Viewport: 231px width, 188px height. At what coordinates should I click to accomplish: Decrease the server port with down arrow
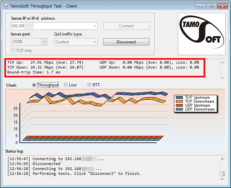(x=44, y=44)
